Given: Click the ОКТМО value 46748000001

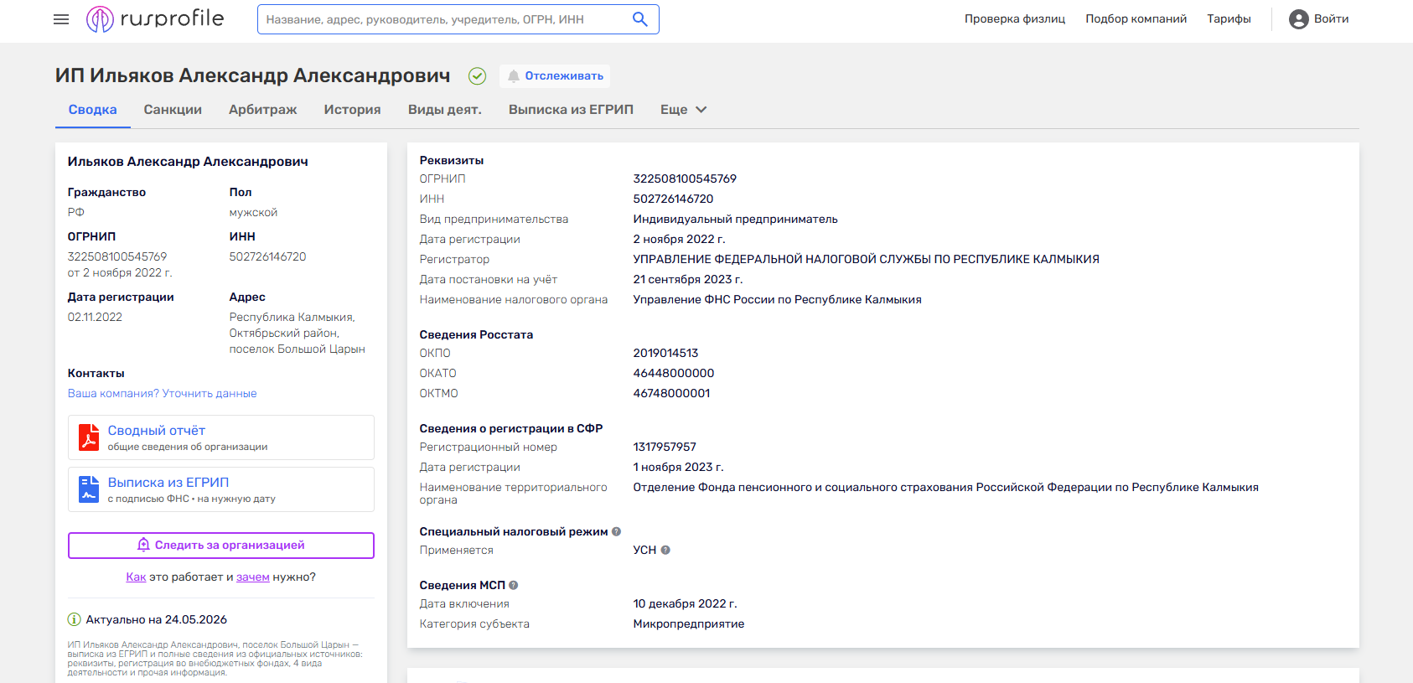Looking at the screenshot, I should click(671, 394).
